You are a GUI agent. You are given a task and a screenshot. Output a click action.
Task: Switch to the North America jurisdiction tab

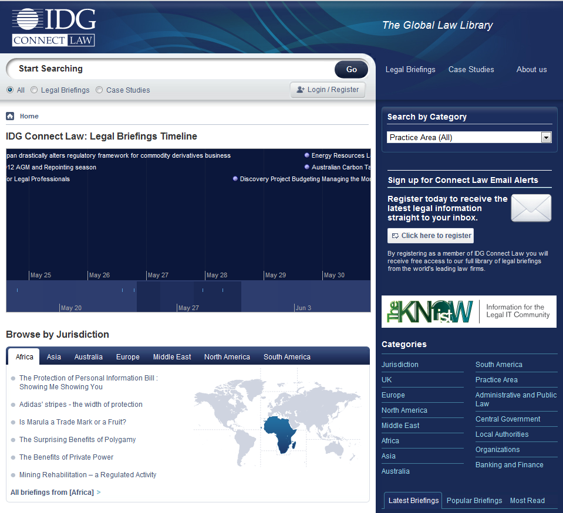[227, 357]
